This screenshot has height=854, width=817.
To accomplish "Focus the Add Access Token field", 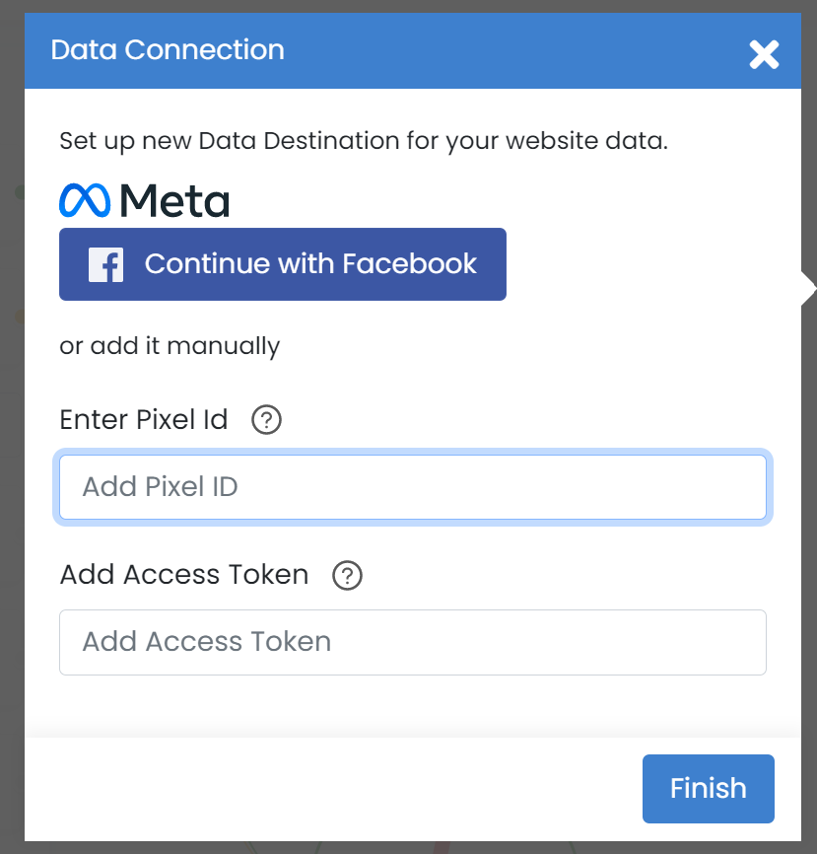I will [x=413, y=642].
